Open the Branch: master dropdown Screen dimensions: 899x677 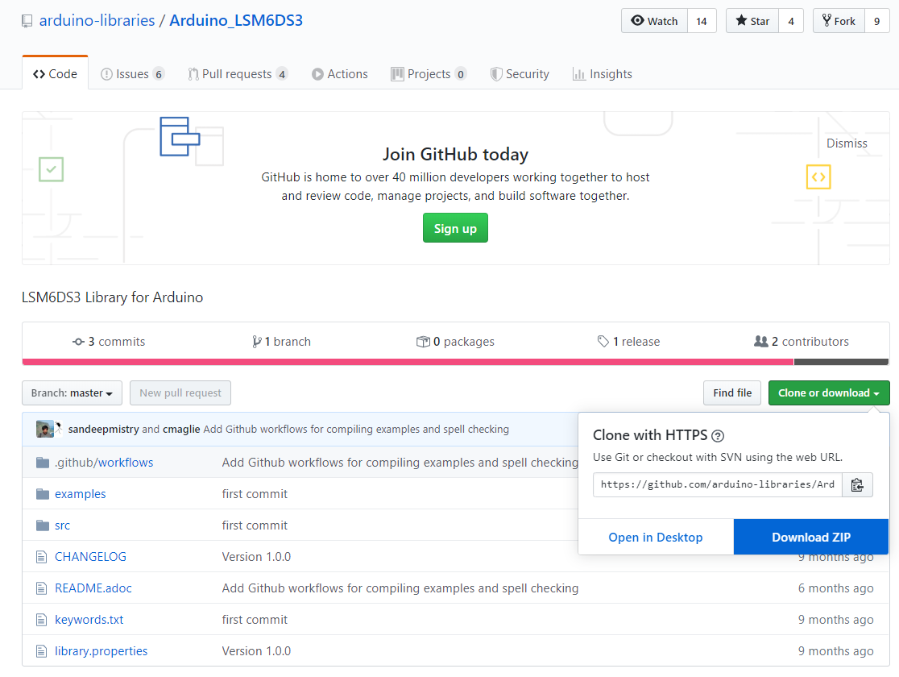72,393
